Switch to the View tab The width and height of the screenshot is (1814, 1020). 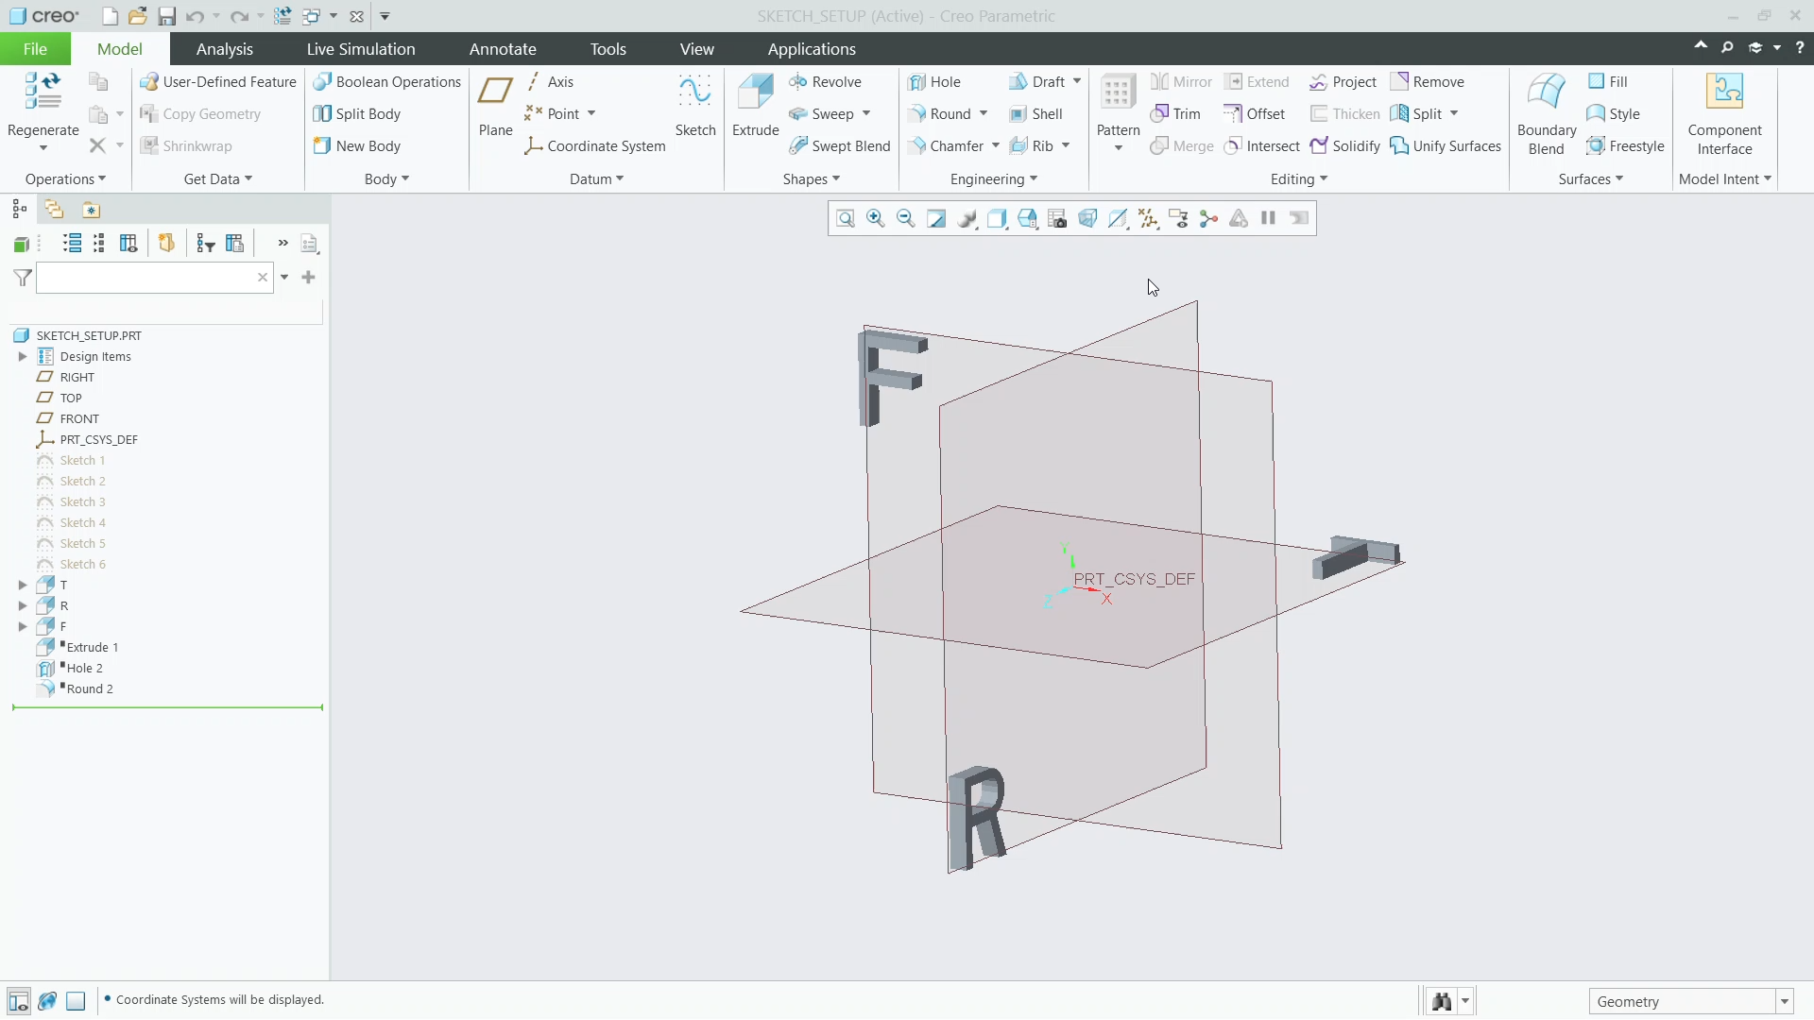[x=696, y=49]
